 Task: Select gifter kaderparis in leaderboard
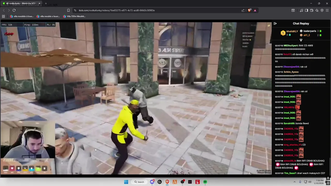(x=310, y=31)
